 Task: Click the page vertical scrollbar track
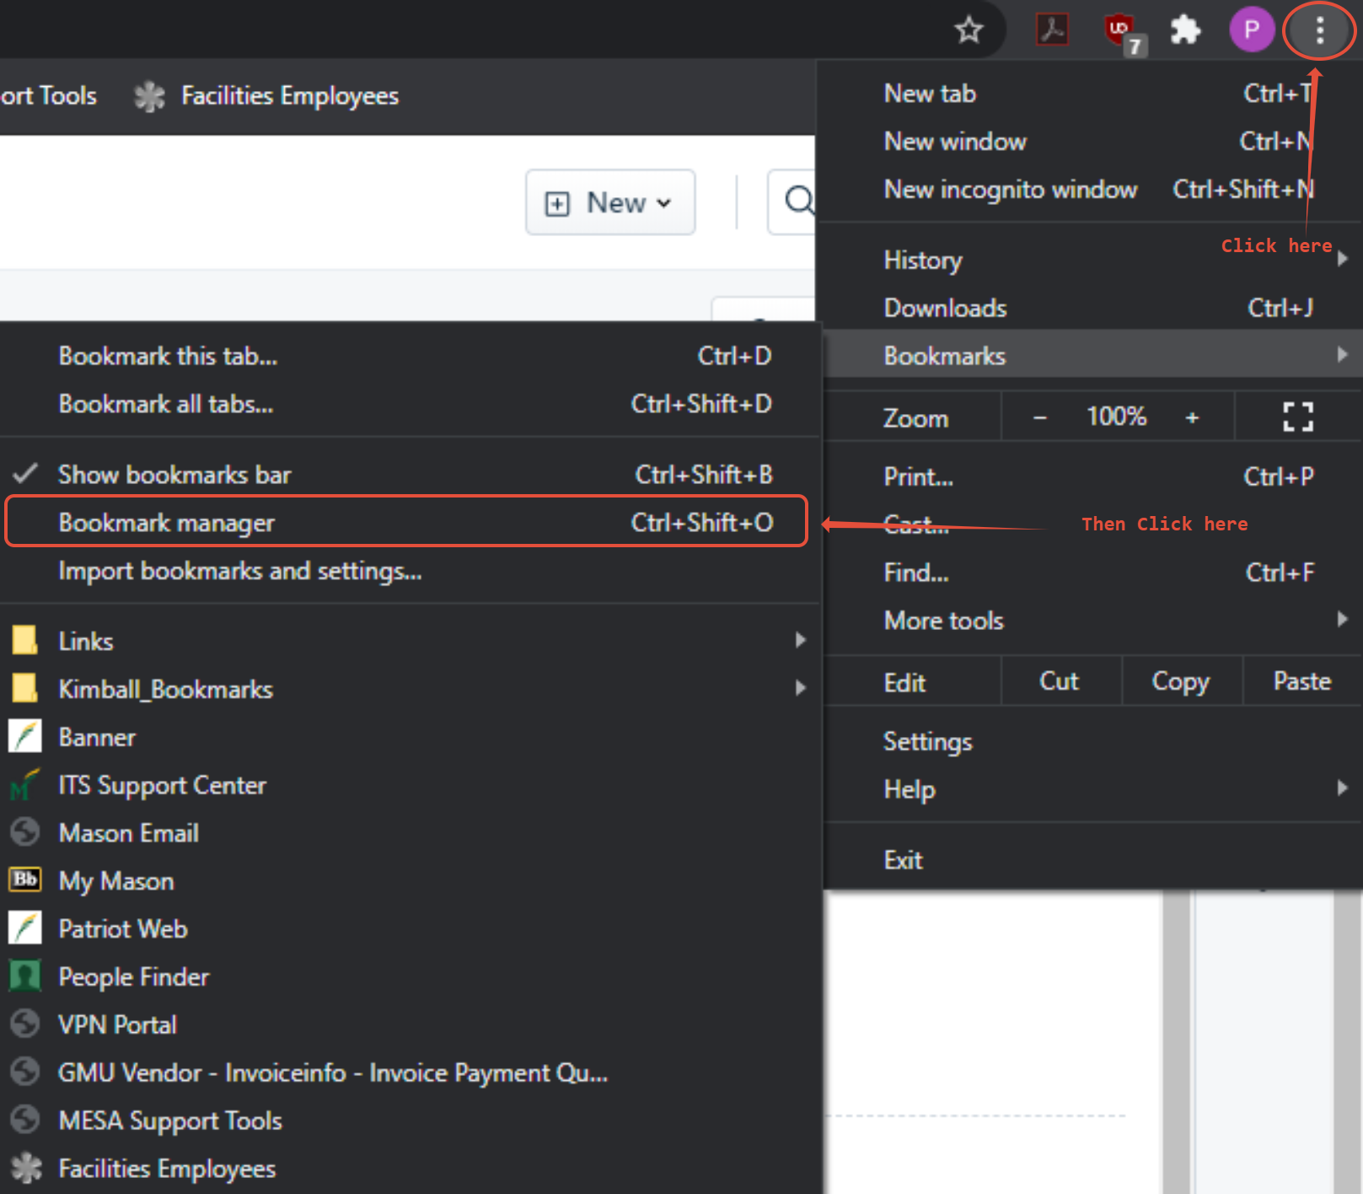tap(1177, 1041)
